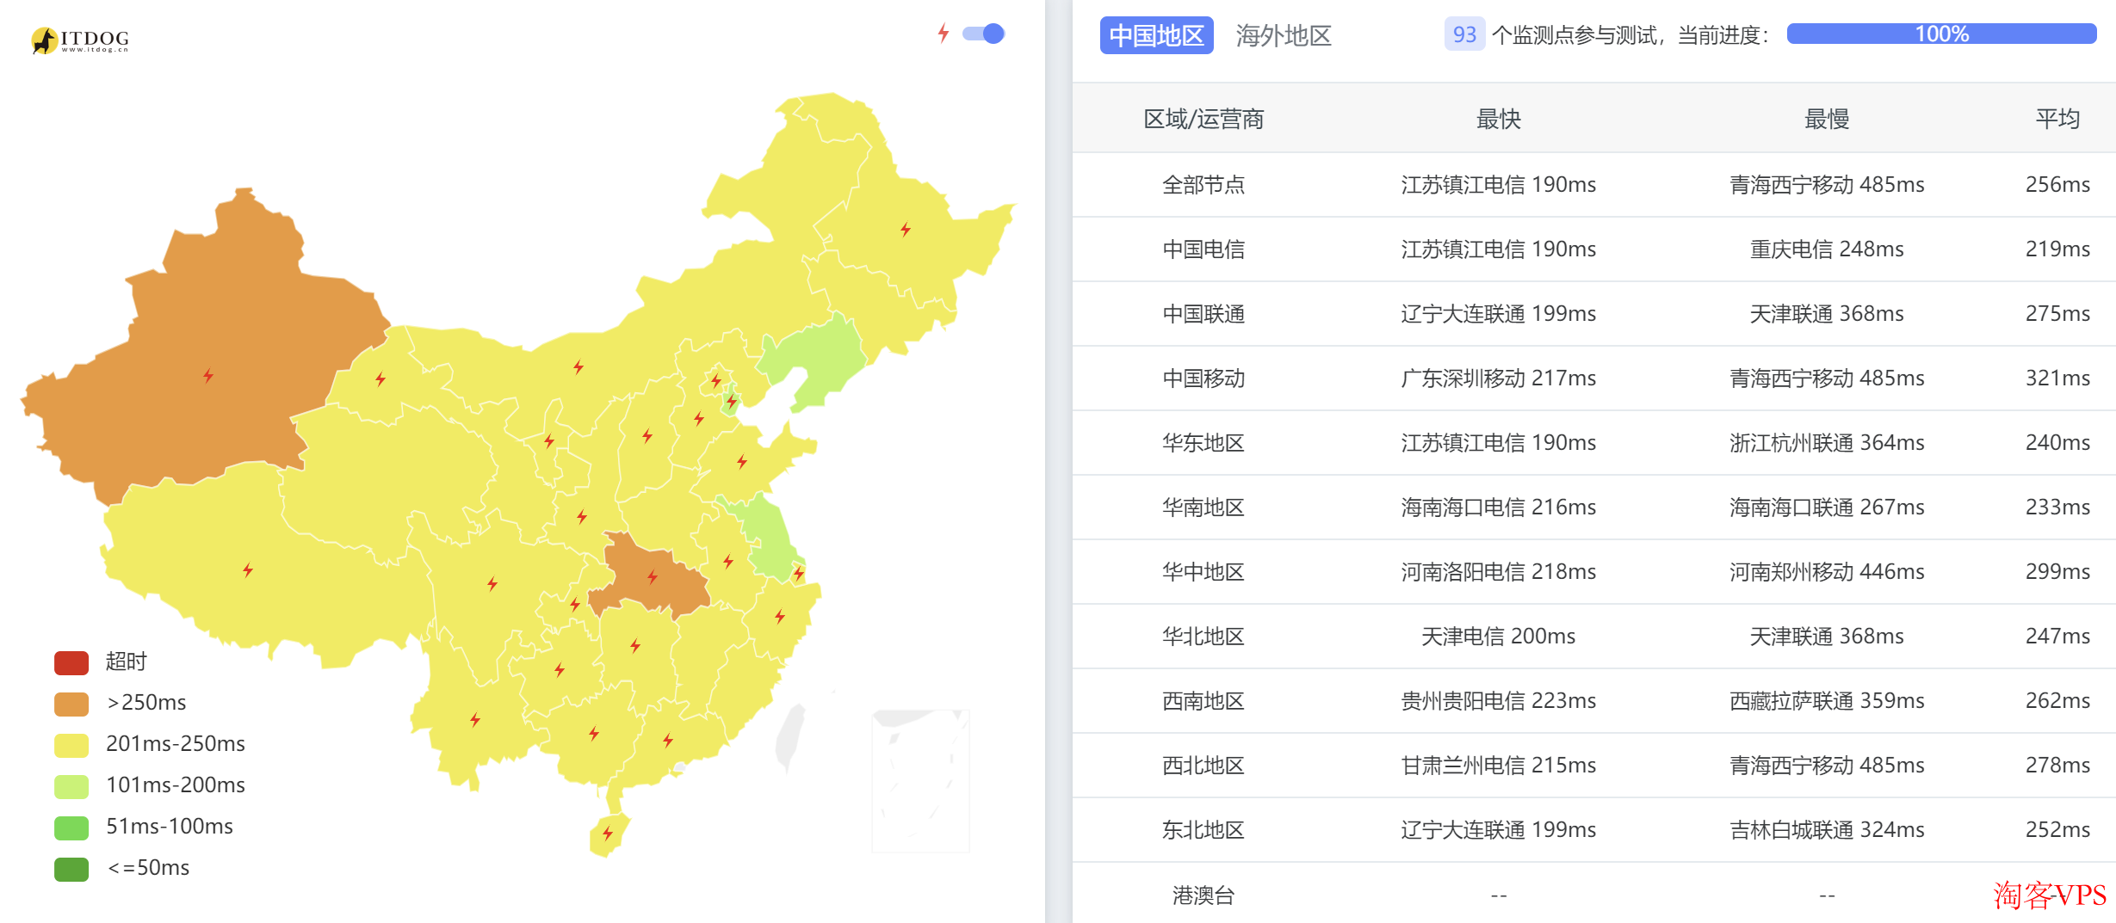Viewport: 2116px width, 923px height.
Task: Click the Xinjiang lightning marker on map
Action: [x=208, y=375]
